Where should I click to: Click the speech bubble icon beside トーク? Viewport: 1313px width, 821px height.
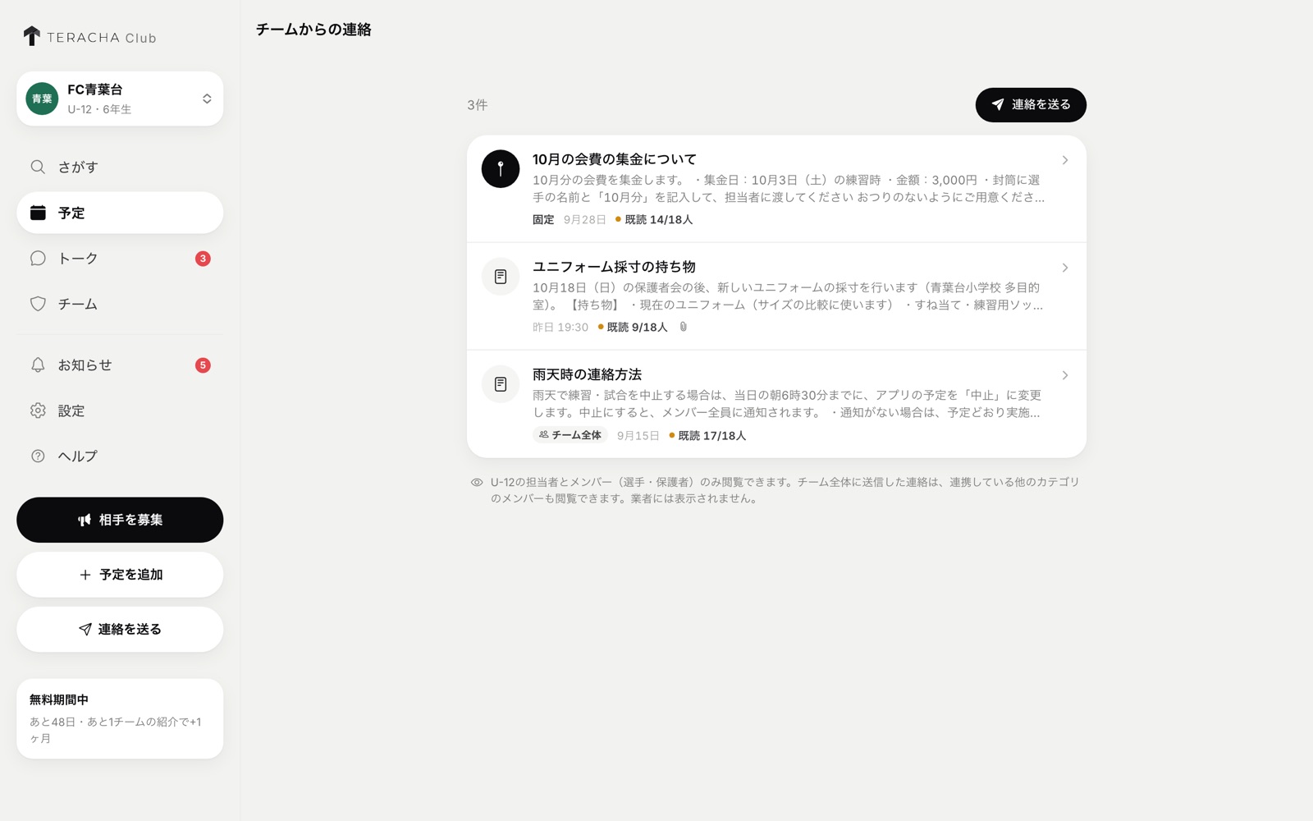coord(38,259)
